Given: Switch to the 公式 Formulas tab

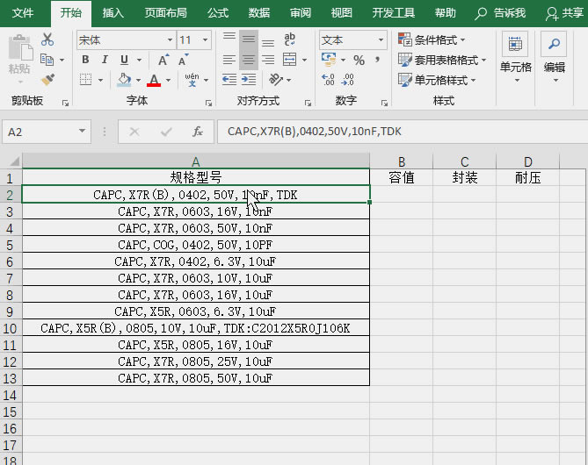Looking at the screenshot, I should 218,13.
